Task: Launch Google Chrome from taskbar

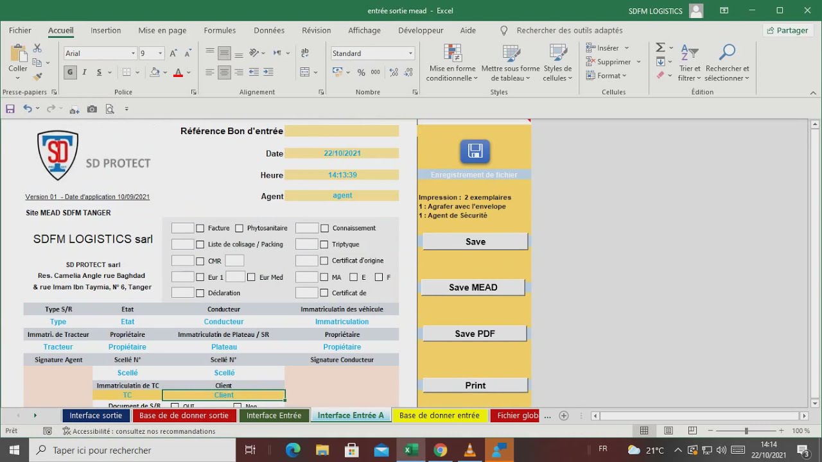Action: pos(440,450)
